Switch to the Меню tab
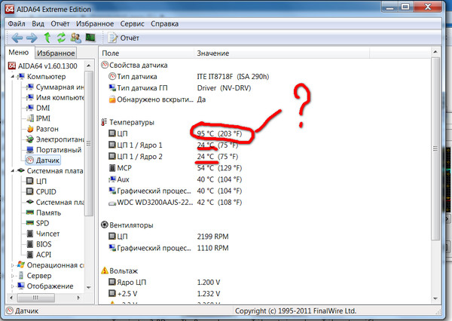This screenshot has height=321, width=452. [x=19, y=53]
